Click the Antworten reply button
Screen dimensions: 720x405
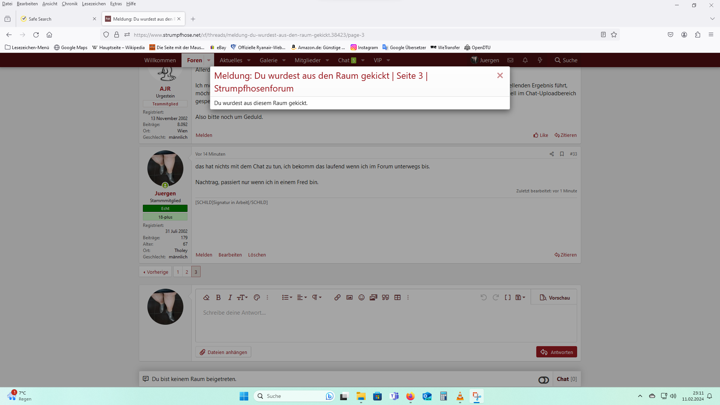point(556,352)
